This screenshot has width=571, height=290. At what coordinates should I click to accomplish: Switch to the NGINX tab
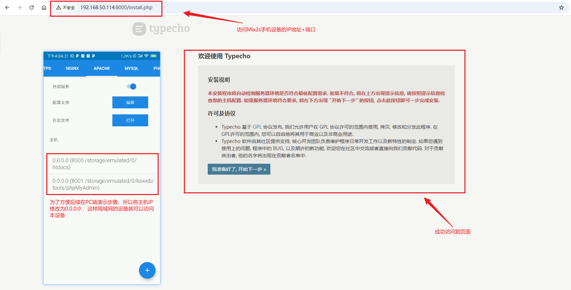[x=72, y=68]
